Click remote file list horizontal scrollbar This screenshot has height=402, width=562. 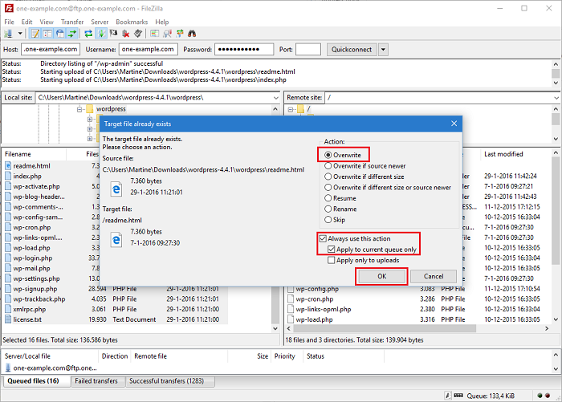point(385,328)
